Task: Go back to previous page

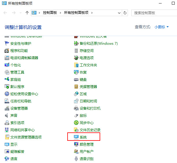Action: click(x=5, y=13)
